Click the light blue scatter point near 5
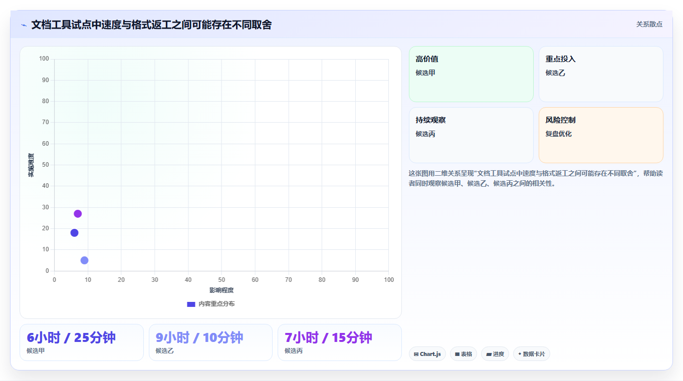683x381 pixels. 84,260
